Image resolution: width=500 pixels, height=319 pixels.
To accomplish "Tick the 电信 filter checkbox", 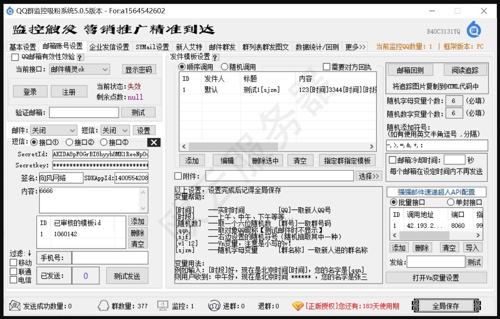I will tap(13, 280).
